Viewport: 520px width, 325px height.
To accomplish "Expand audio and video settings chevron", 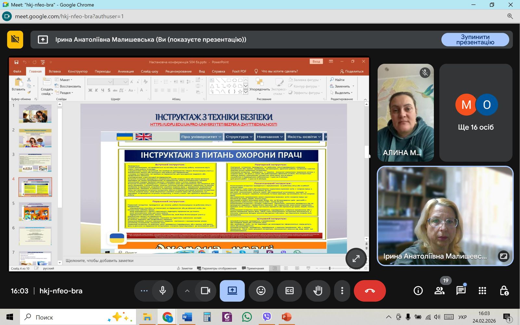I will click(187, 291).
